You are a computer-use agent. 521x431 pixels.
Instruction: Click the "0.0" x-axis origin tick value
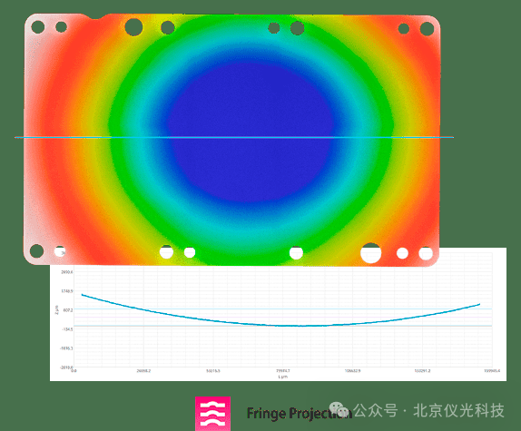(74, 371)
